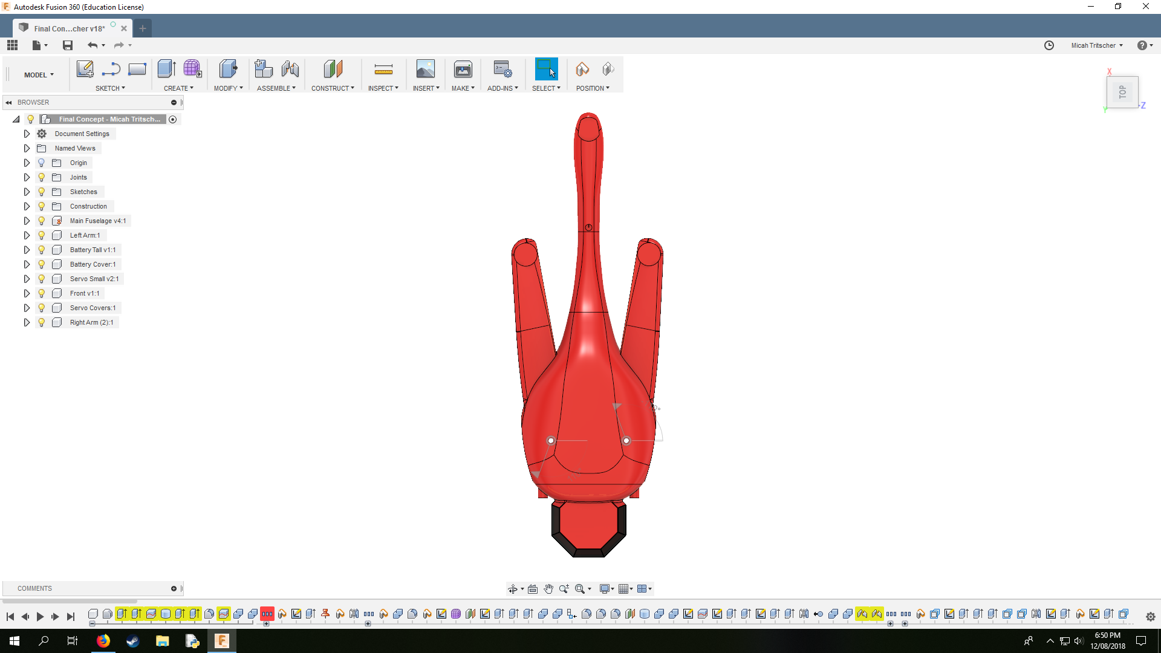This screenshot has width=1161, height=653.
Task: Select the Measure tool in Inspect
Action: [383, 69]
